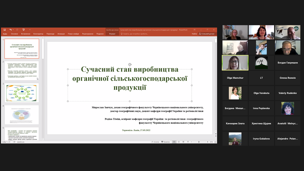Select Богдан Гавришок participant tile

[288, 63]
